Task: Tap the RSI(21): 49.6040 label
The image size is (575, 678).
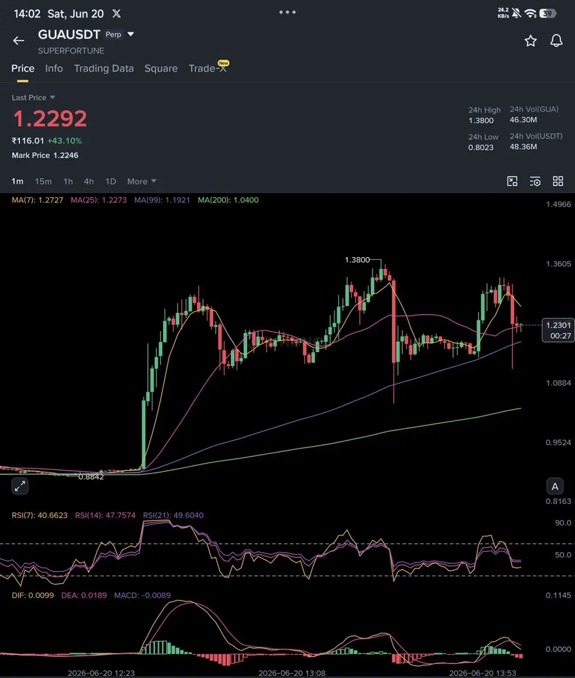Action: (x=173, y=515)
